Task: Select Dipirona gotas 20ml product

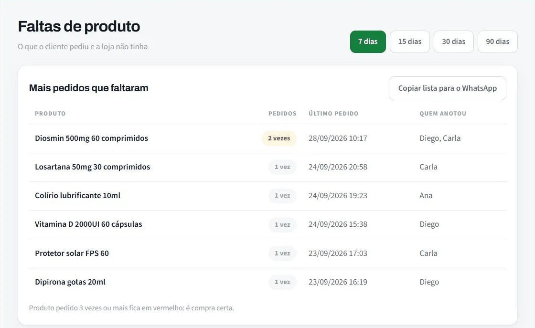Action: point(70,282)
